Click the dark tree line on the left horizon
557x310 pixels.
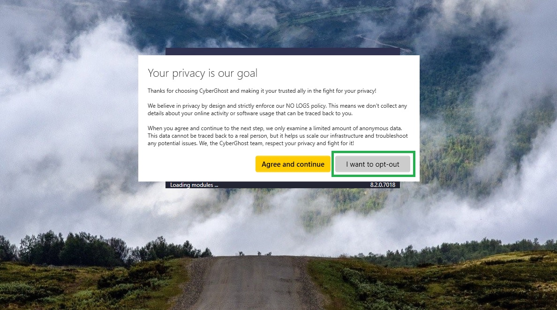(x=71, y=248)
